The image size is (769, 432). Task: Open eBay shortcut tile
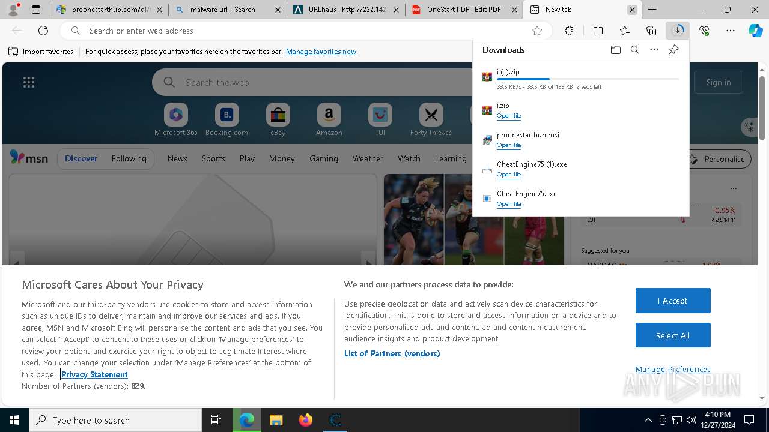pyautogui.click(x=278, y=120)
